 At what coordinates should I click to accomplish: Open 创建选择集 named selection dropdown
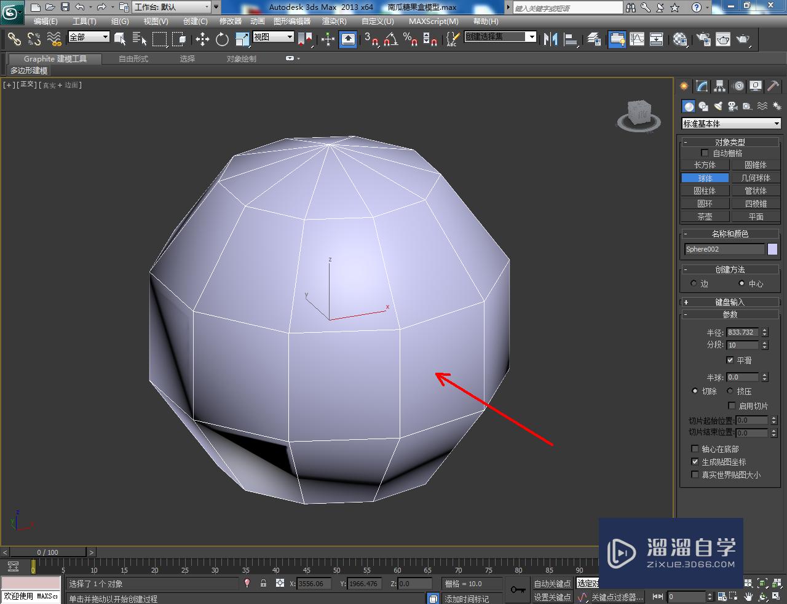tap(500, 37)
